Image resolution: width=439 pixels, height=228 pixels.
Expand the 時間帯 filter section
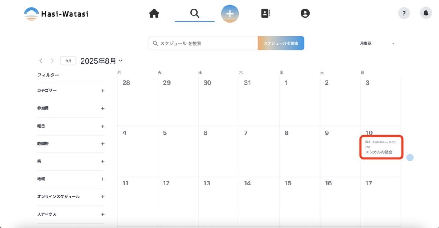coord(102,144)
